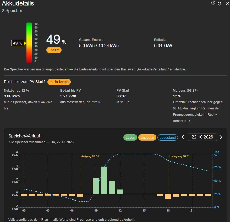
Task: Refresh the Akkudetails data
Action: point(220,4)
